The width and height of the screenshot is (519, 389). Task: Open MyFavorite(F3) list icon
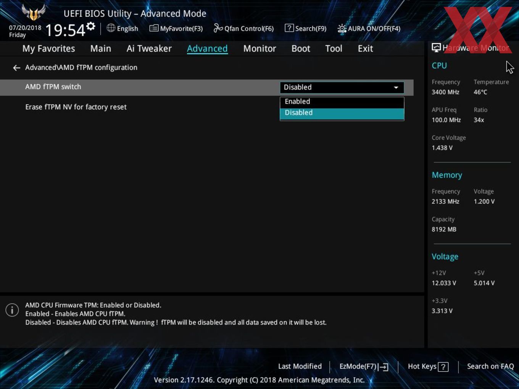(x=154, y=28)
